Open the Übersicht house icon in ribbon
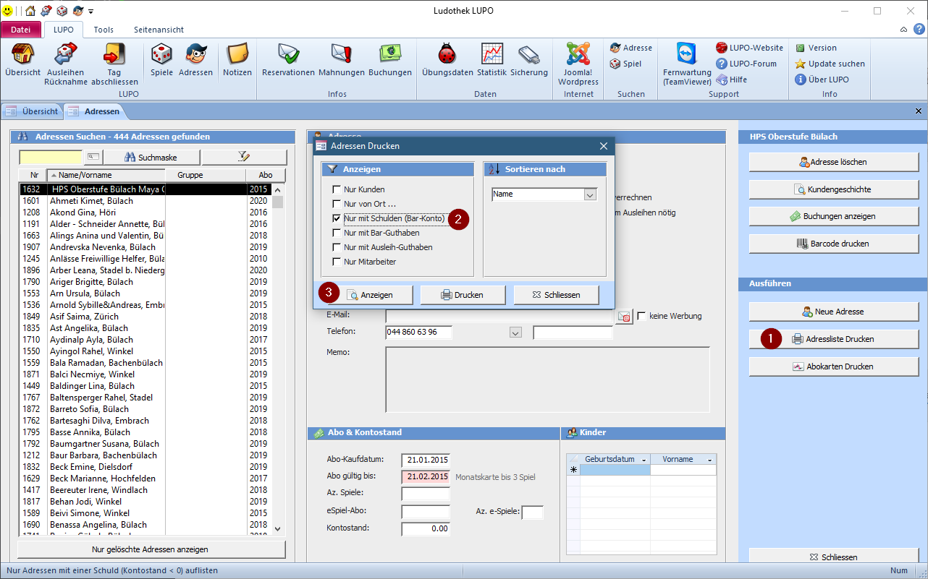928x579 pixels. [x=22, y=60]
